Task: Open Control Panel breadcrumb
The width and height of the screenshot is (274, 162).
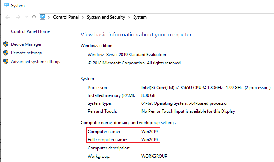Action: point(66,17)
